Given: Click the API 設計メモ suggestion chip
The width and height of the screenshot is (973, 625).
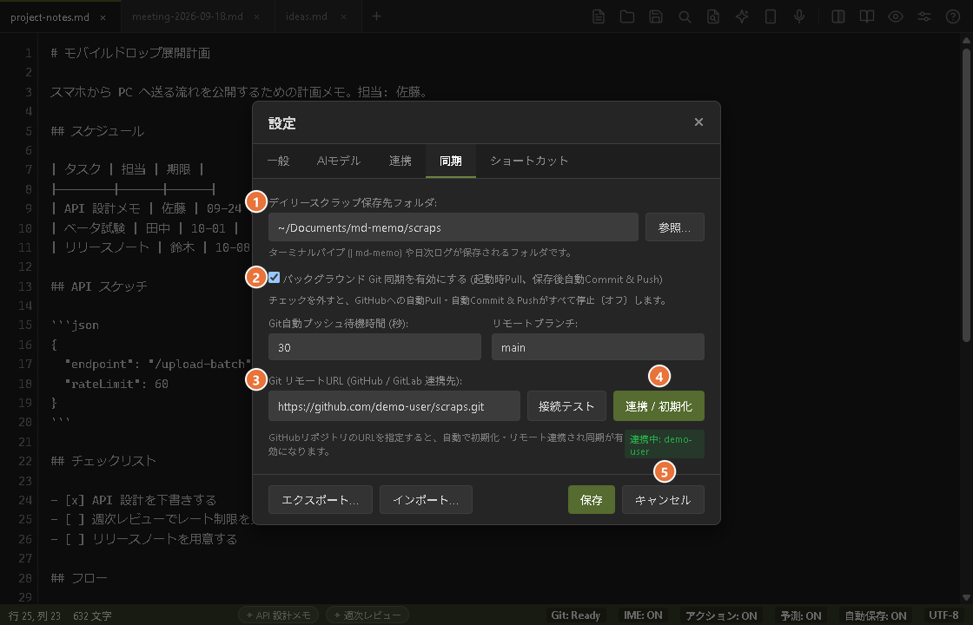Looking at the screenshot, I should pos(279,615).
